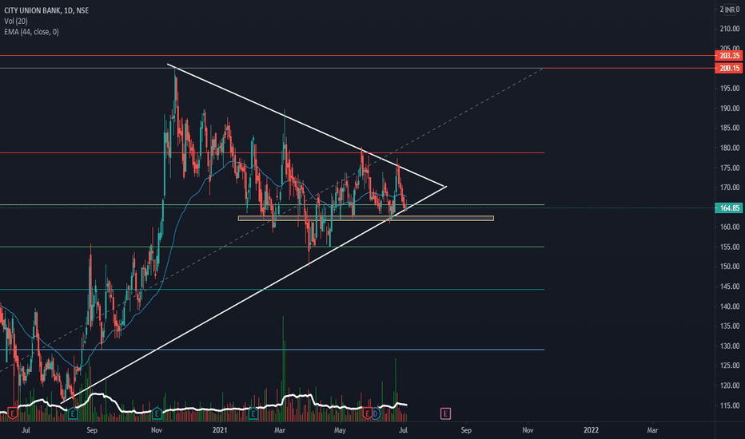Image resolution: width=745 pixels, height=439 pixels.
Task: Click the 2021 label on time axis
Action: [x=220, y=430]
